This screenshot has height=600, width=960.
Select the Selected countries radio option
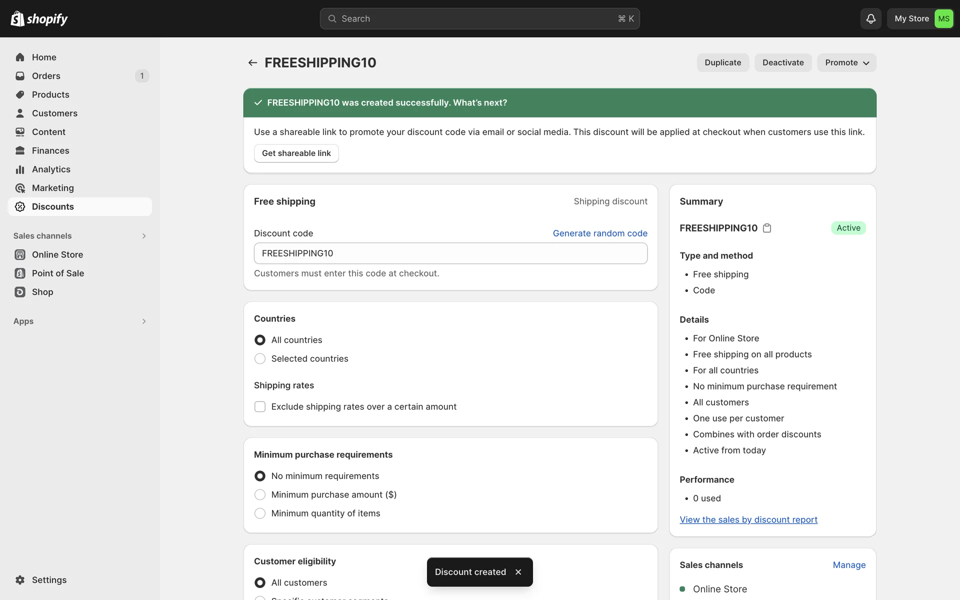[260, 359]
